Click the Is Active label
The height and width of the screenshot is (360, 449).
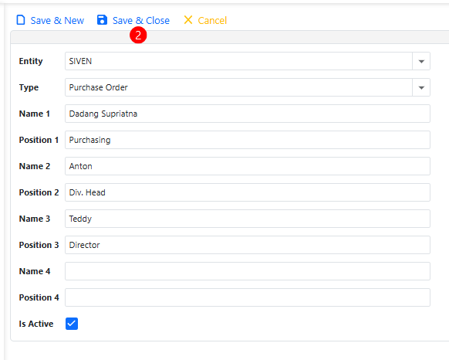[36, 324]
